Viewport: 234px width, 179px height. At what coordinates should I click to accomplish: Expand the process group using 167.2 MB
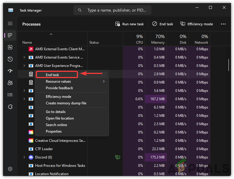[x=24, y=99]
